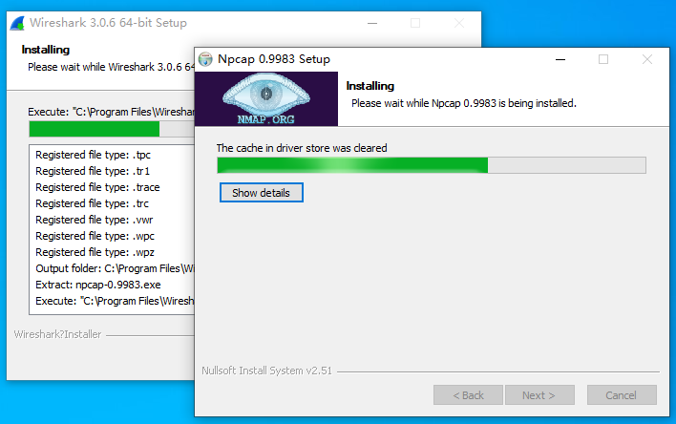Select 'Extract: npcap-0.9983.exe' log entry
This screenshot has width=676, height=424.
97,285
